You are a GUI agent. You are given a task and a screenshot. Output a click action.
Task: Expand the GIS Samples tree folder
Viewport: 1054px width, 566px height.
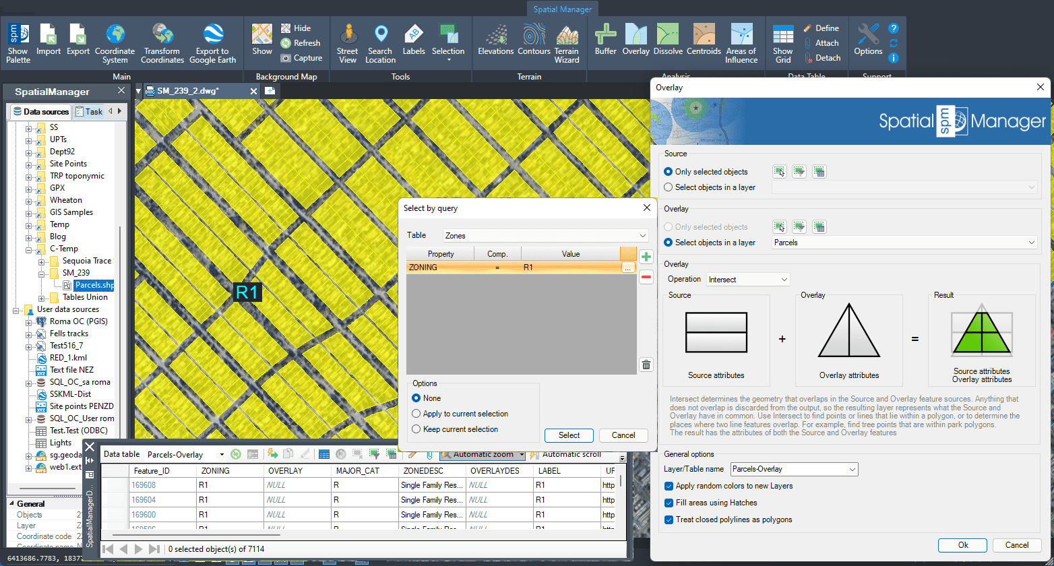click(x=29, y=212)
